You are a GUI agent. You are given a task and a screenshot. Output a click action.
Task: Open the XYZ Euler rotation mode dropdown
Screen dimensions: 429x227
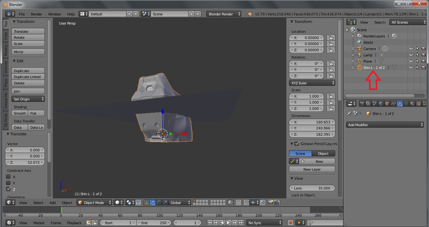tap(312, 83)
